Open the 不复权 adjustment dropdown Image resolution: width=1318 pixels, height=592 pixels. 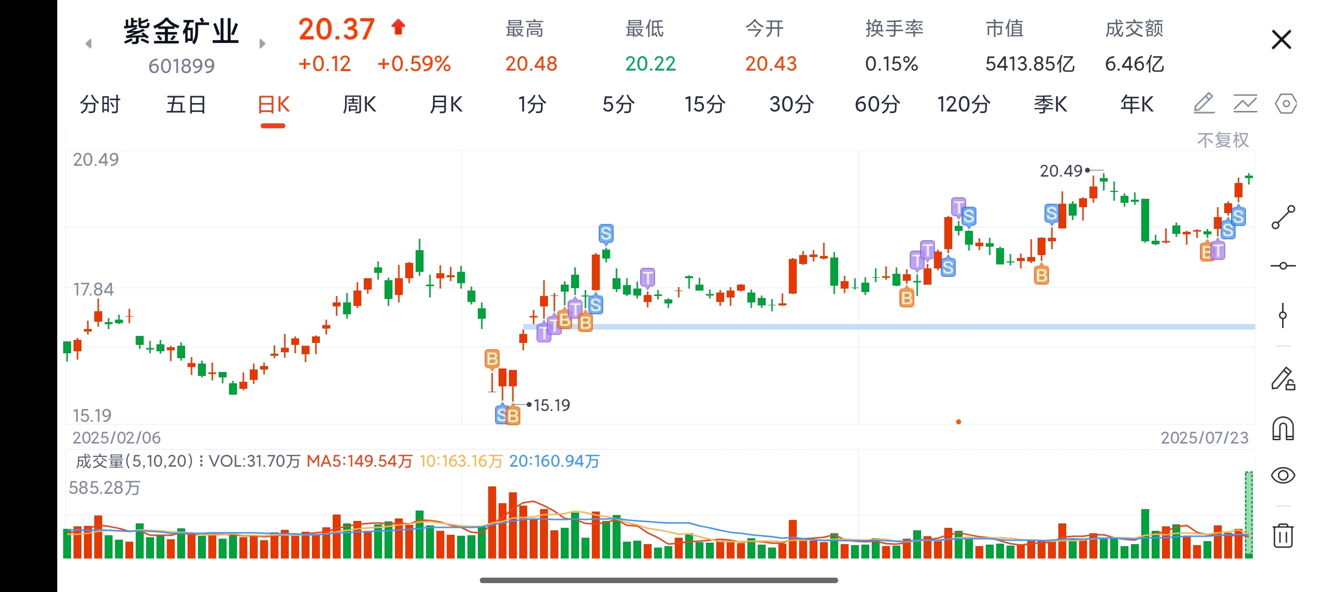[1223, 140]
